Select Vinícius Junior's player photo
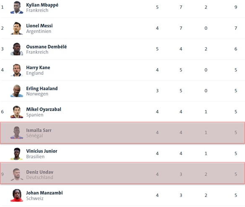The image size is (245, 207). tap(17, 154)
